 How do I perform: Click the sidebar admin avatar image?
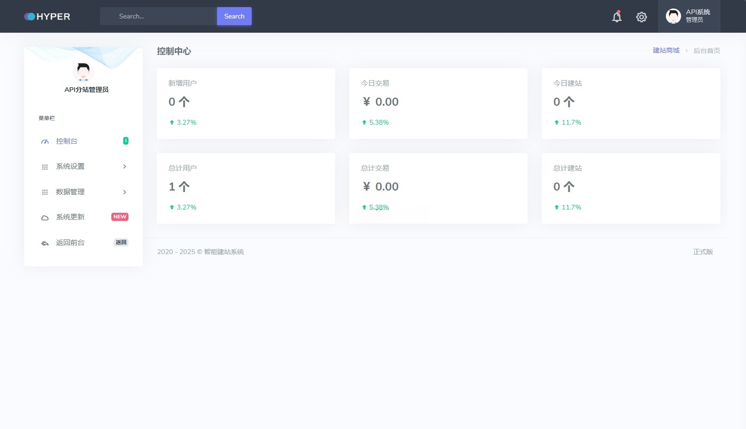[83, 72]
